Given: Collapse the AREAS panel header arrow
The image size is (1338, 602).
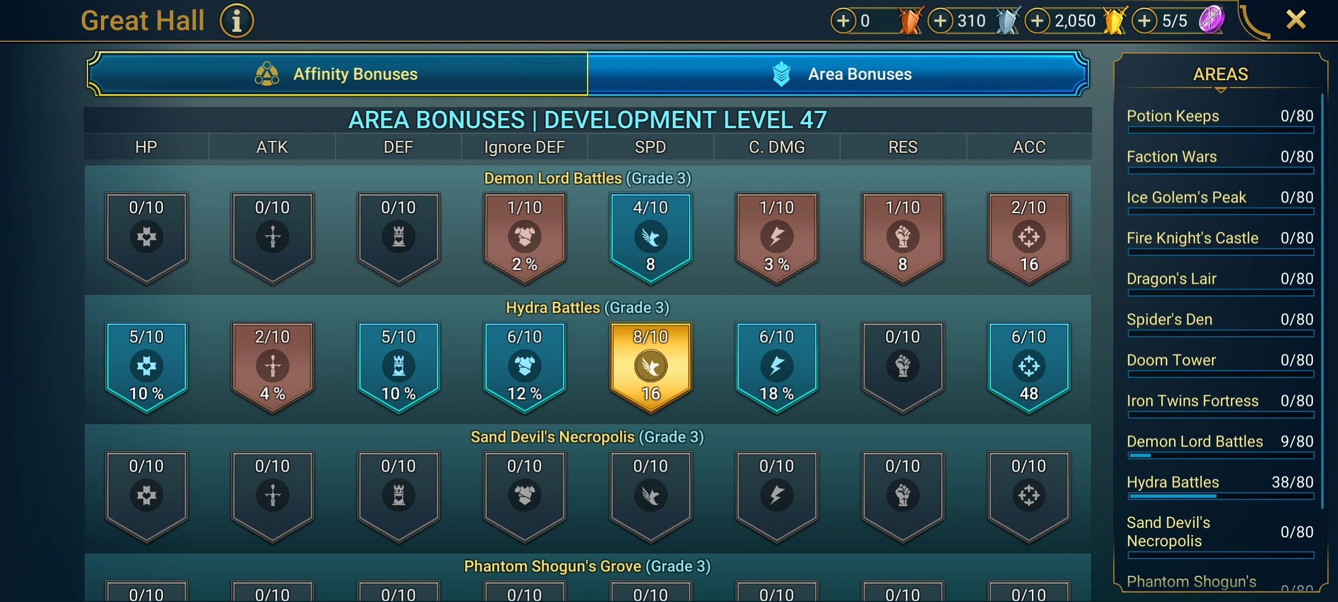Looking at the screenshot, I should [1220, 89].
